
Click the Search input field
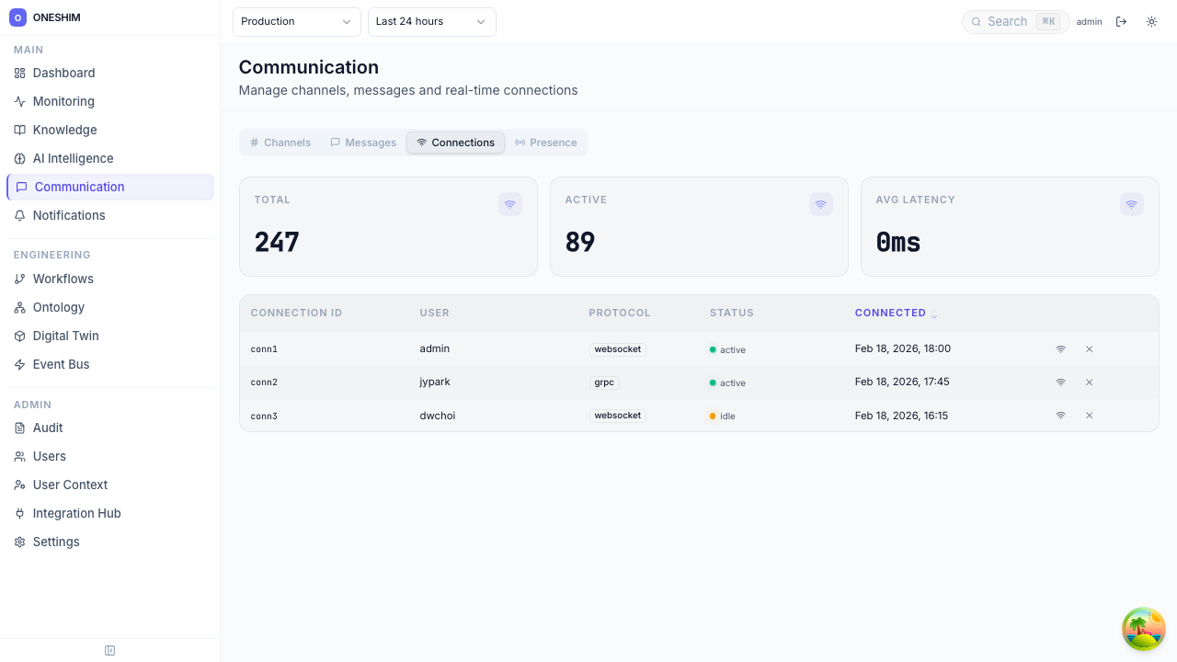(1009, 22)
